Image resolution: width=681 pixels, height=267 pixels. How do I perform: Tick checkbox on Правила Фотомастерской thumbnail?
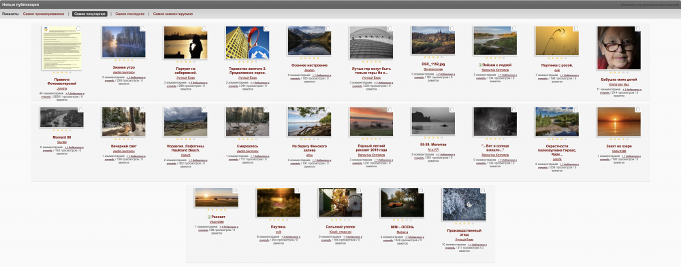[78, 29]
